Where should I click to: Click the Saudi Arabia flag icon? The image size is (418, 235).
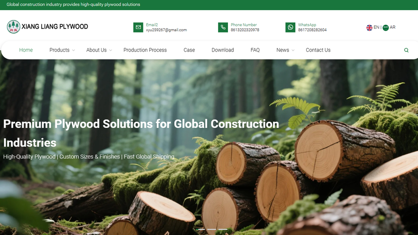385,27
